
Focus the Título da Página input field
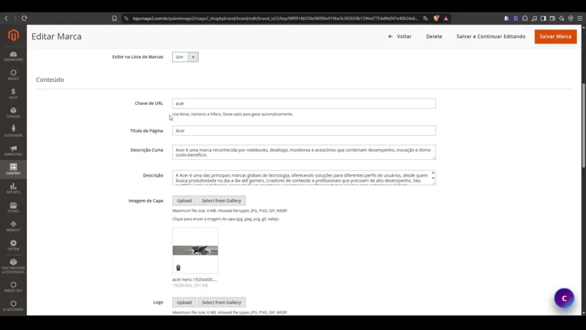(304, 131)
